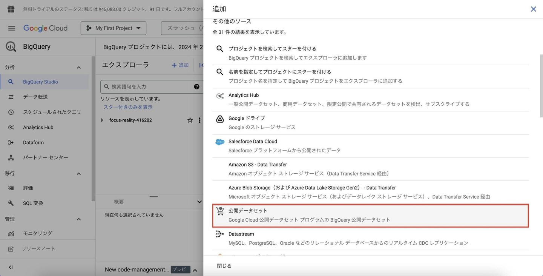The height and width of the screenshot is (276, 543).
Task: Click the Google ドライブ drive icon
Action: 220,119
